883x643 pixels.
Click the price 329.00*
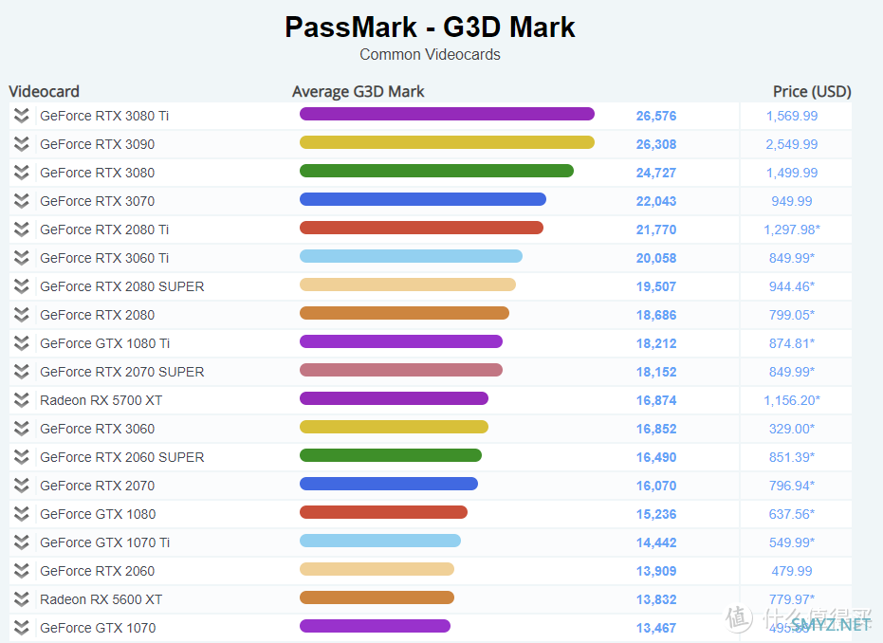point(792,429)
